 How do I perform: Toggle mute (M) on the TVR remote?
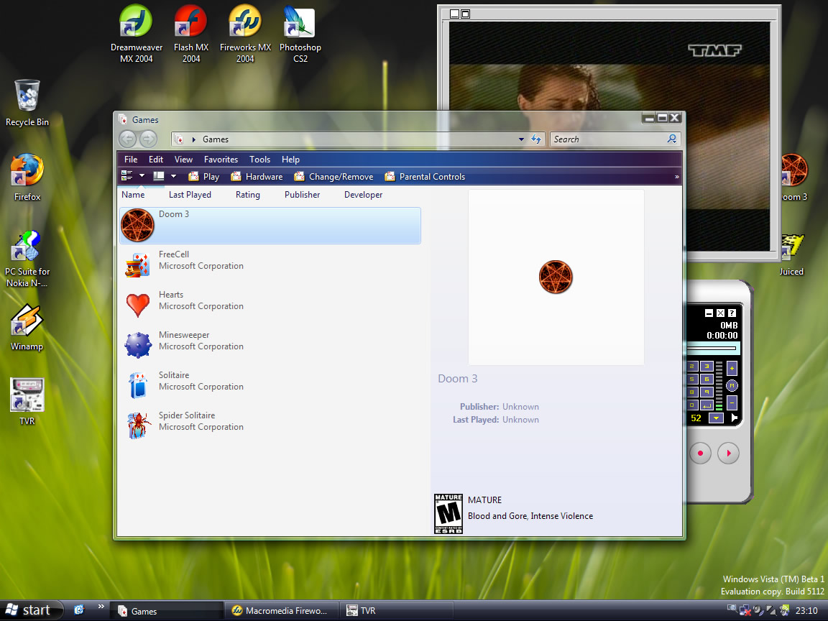pos(732,385)
